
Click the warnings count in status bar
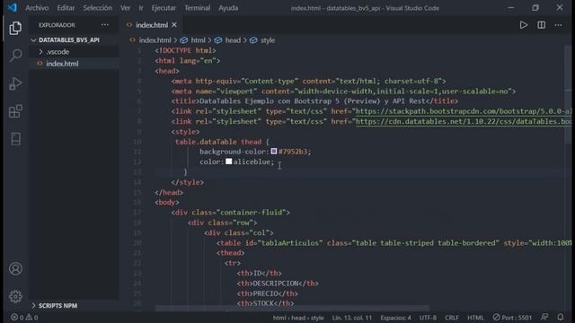[x=32, y=317]
